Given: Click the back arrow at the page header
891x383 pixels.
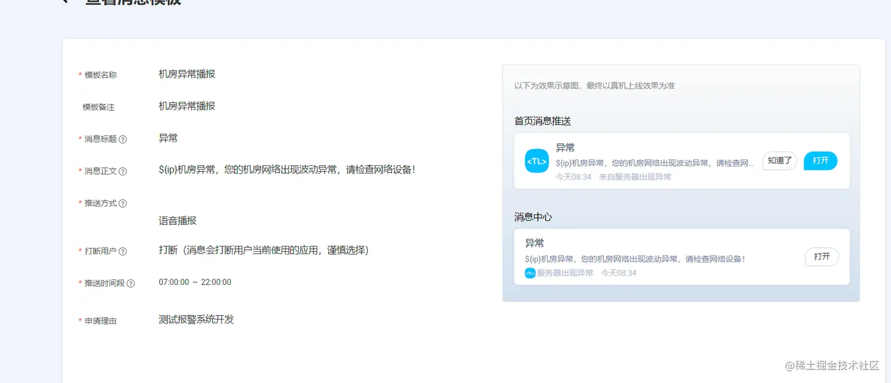Looking at the screenshot, I should tap(65, 2).
